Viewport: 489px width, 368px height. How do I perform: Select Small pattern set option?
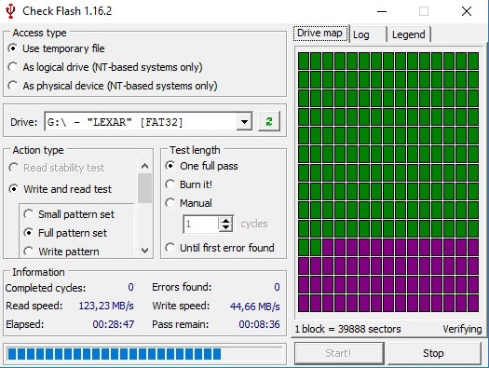(x=69, y=214)
